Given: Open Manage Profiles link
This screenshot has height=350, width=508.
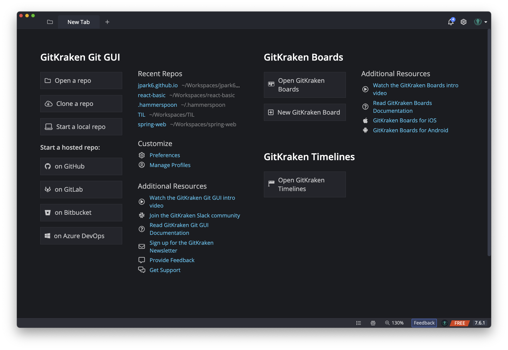Looking at the screenshot, I should [170, 165].
